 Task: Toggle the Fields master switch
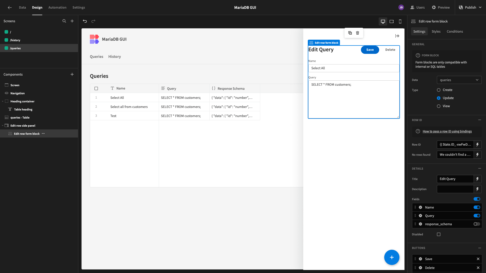[x=477, y=199]
